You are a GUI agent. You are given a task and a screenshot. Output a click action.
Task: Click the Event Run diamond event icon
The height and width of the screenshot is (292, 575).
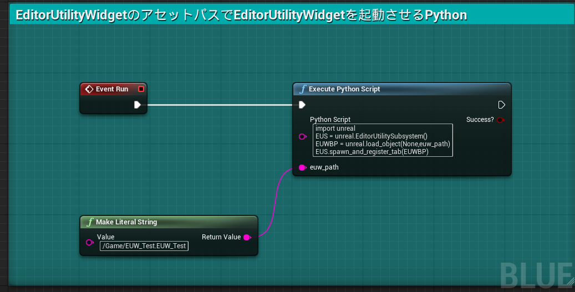coord(89,89)
